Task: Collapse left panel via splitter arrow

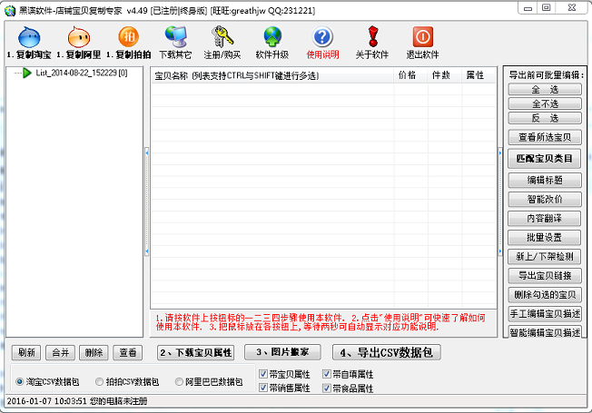Action: tap(147, 202)
